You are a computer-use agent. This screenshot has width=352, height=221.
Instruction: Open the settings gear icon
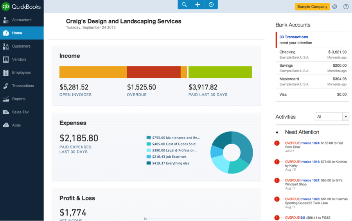click(x=334, y=7)
